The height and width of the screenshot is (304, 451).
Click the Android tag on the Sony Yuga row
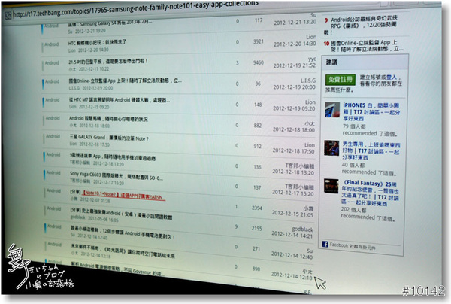click(x=53, y=172)
